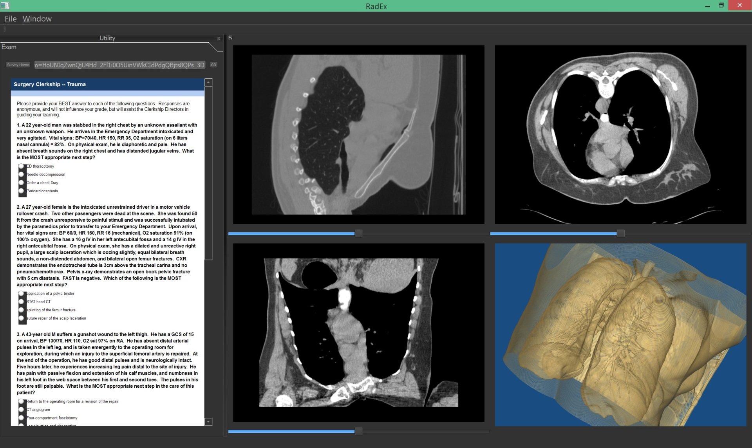The width and height of the screenshot is (752, 448).
Task: Click the RadEx application icon in the title bar
Action: (x=5, y=6)
